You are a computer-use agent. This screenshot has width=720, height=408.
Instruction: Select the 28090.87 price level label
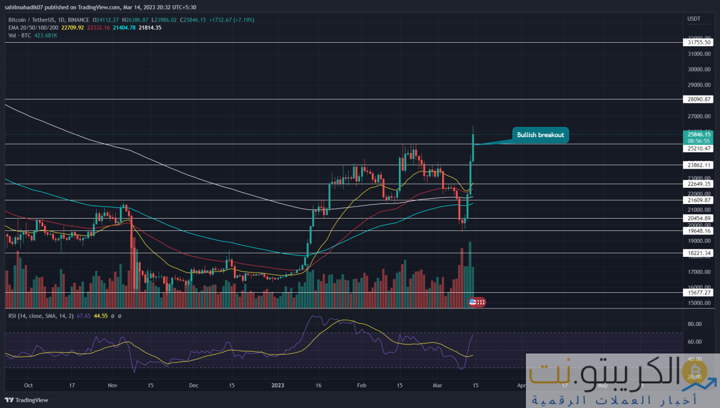point(699,99)
